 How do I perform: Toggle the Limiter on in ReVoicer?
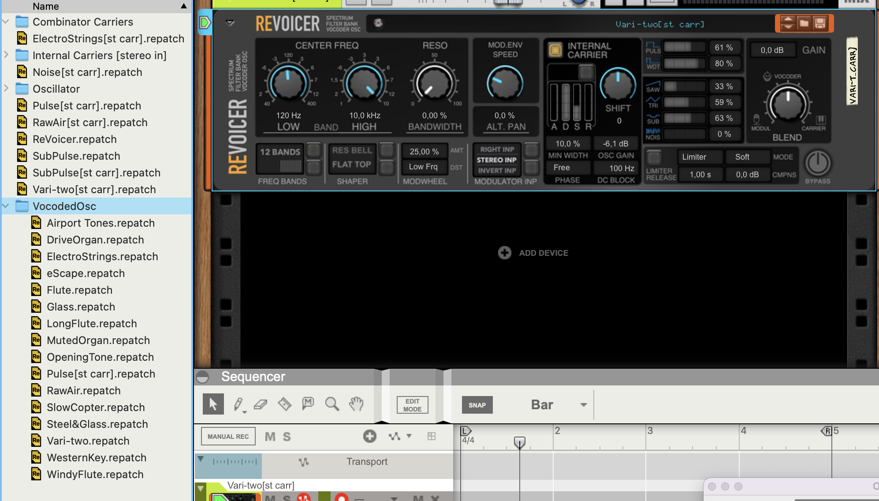693,157
